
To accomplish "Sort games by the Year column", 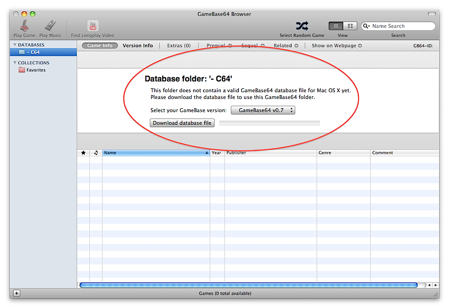I will click(x=217, y=153).
